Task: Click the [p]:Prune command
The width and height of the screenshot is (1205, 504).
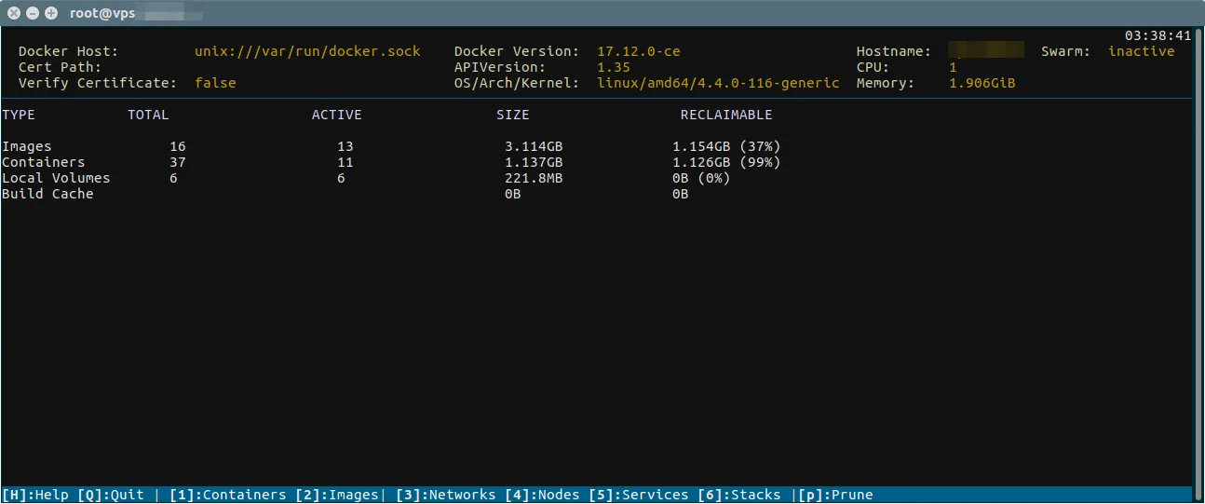Action: 835,495
